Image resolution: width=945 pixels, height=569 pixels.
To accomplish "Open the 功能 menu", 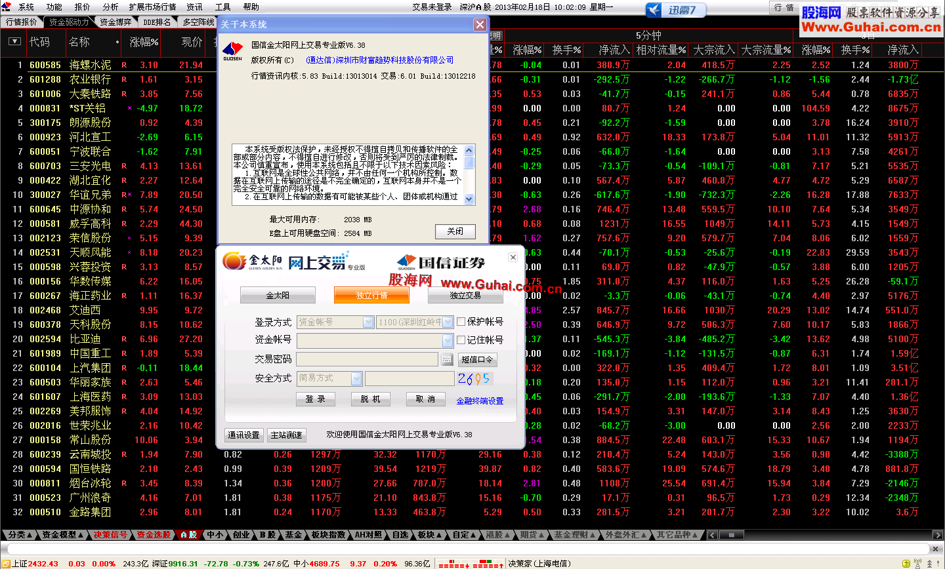I will (54, 7).
